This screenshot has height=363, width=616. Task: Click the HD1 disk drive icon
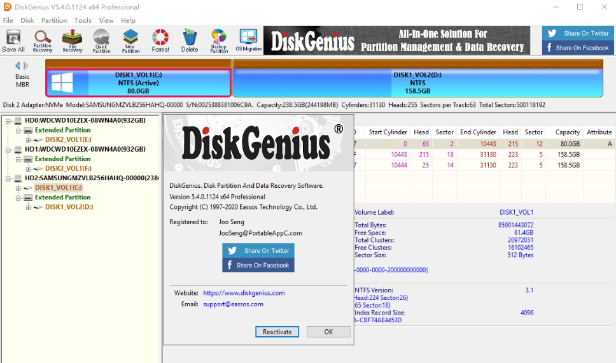18,150
